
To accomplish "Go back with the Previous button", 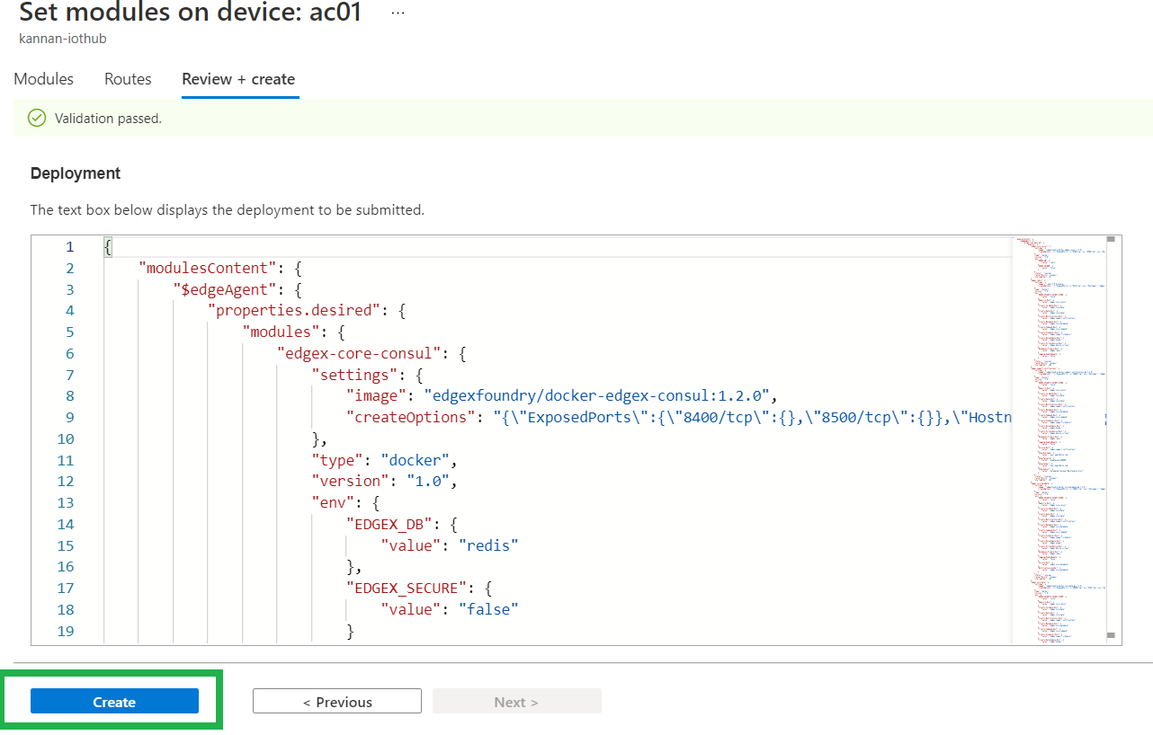I will click(x=337, y=702).
